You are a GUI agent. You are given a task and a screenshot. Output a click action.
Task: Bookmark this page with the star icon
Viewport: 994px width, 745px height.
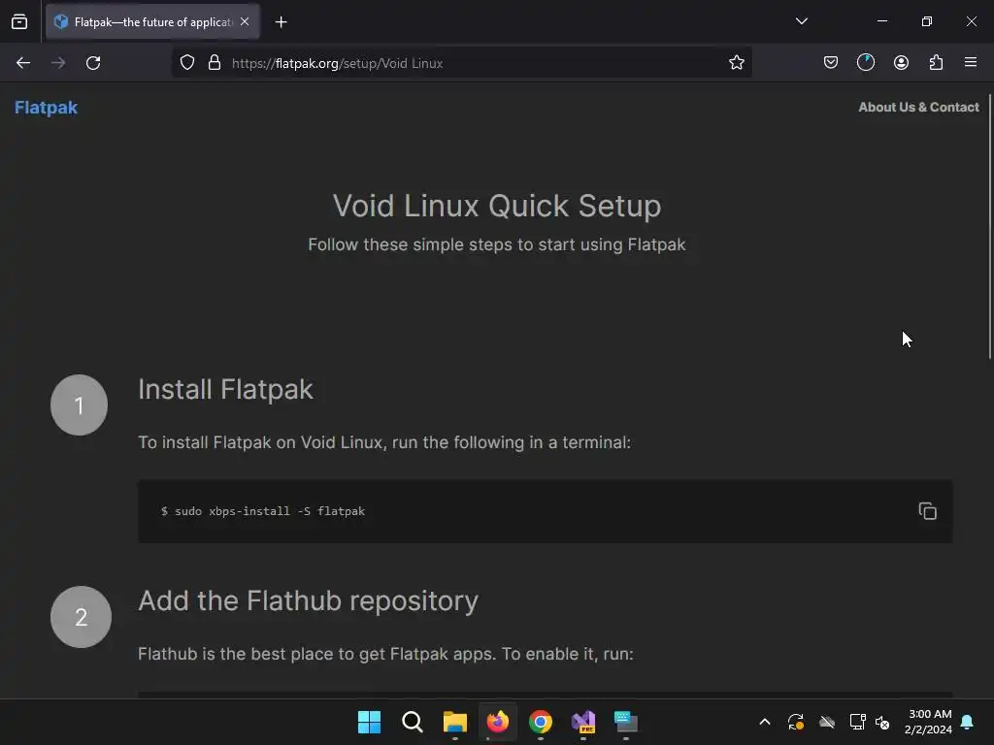click(x=737, y=63)
